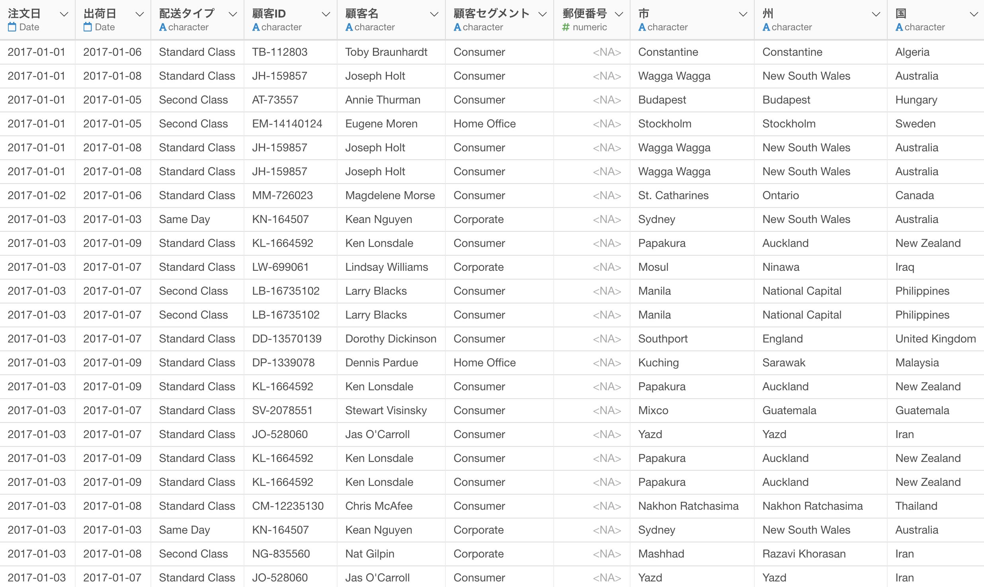Open the 顧客ID column dropdown menu
Screen dimensions: 984x587
(326, 14)
